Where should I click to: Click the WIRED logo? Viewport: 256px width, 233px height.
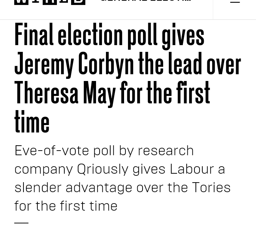[x=50, y=2]
